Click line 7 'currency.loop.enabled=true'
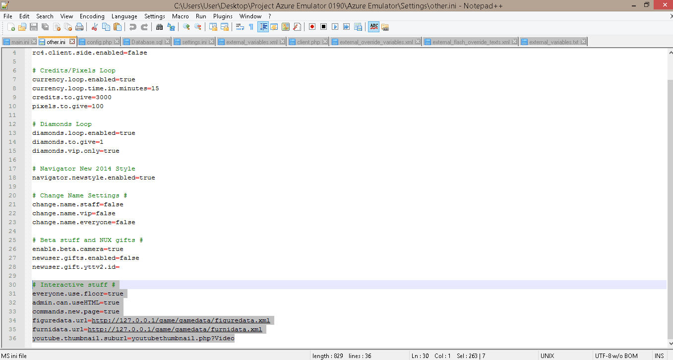 (x=84, y=79)
